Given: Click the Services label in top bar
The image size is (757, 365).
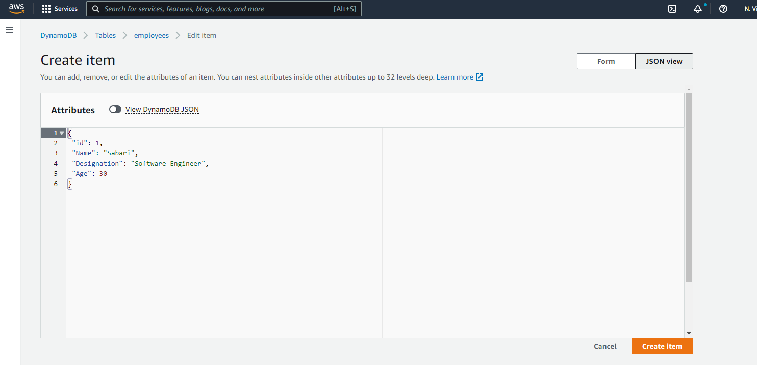Looking at the screenshot, I should click(66, 9).
